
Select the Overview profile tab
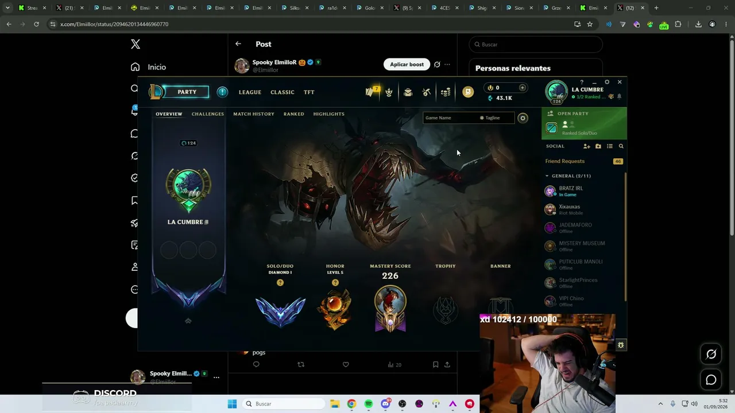(169, 114)
